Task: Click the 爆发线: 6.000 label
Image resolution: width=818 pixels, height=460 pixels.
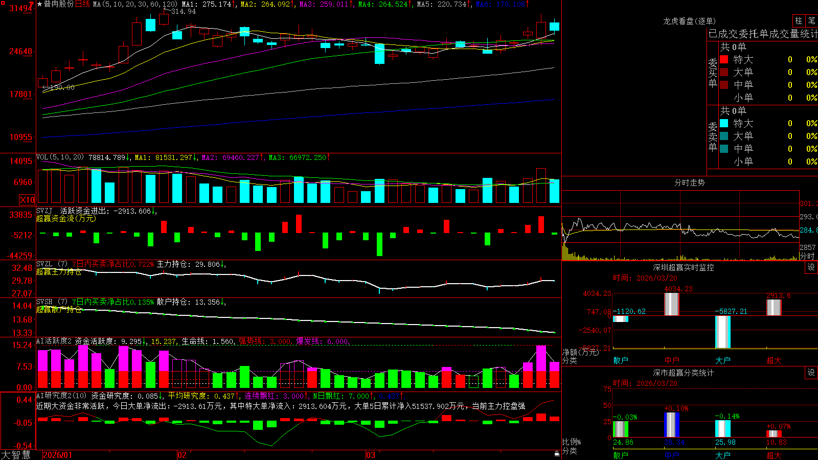Action: point(323,341)
